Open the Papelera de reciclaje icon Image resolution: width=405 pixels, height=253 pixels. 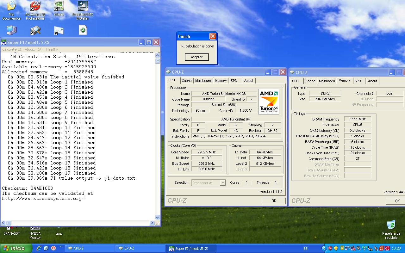click(x=391, y=230)
